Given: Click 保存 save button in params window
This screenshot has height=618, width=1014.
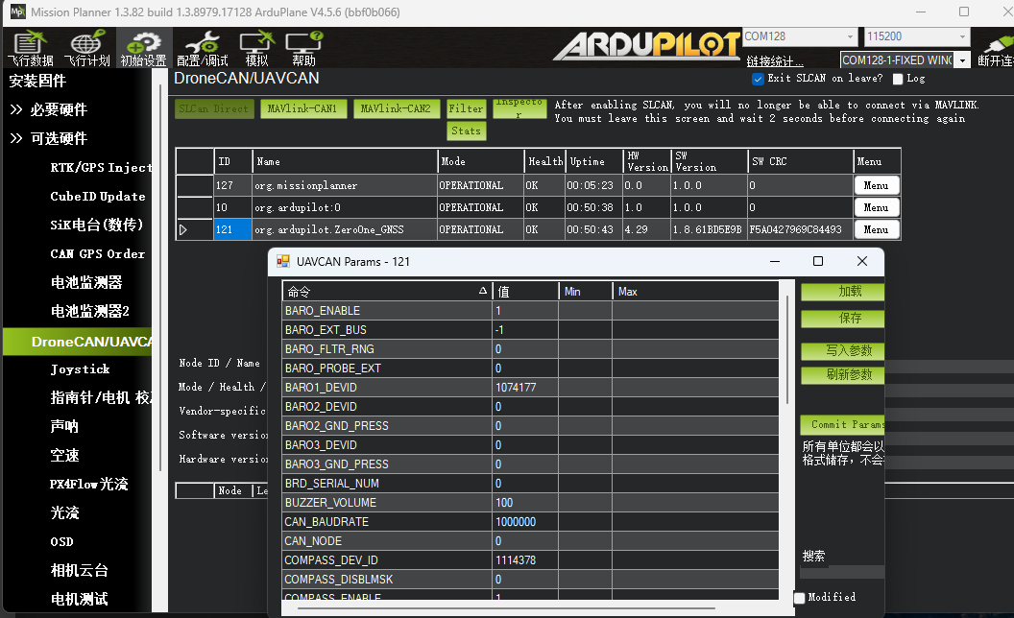Looking at the screenshot, I should 843,318.
